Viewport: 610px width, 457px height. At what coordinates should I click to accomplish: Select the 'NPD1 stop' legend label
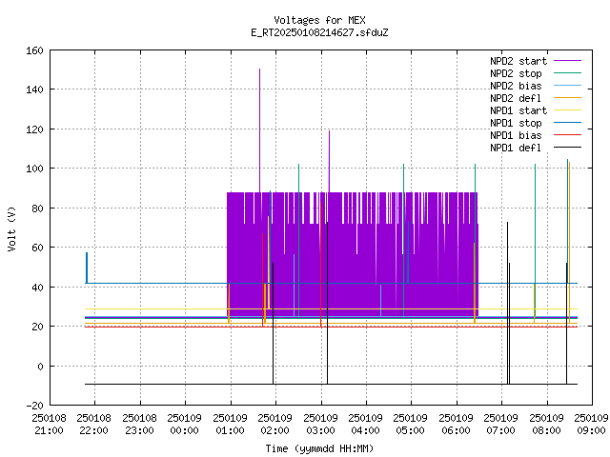coord(516,123)
